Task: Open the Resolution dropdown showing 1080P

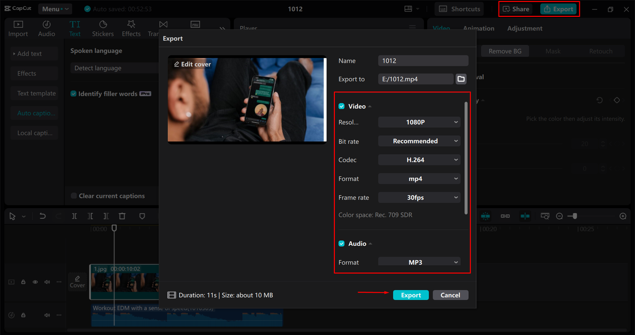Action: click(419, 122)
